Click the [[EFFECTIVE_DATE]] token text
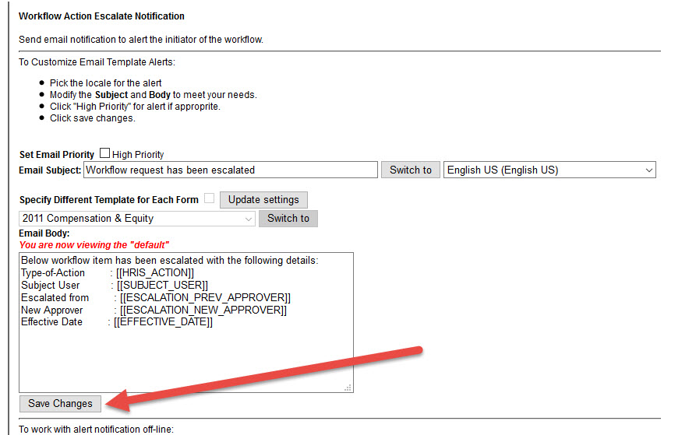Screen dimensions: 696x435 pyautogui.click(x=163, y=322)
